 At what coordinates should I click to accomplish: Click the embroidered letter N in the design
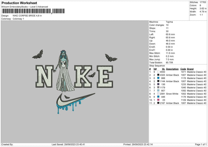[45, 76]
